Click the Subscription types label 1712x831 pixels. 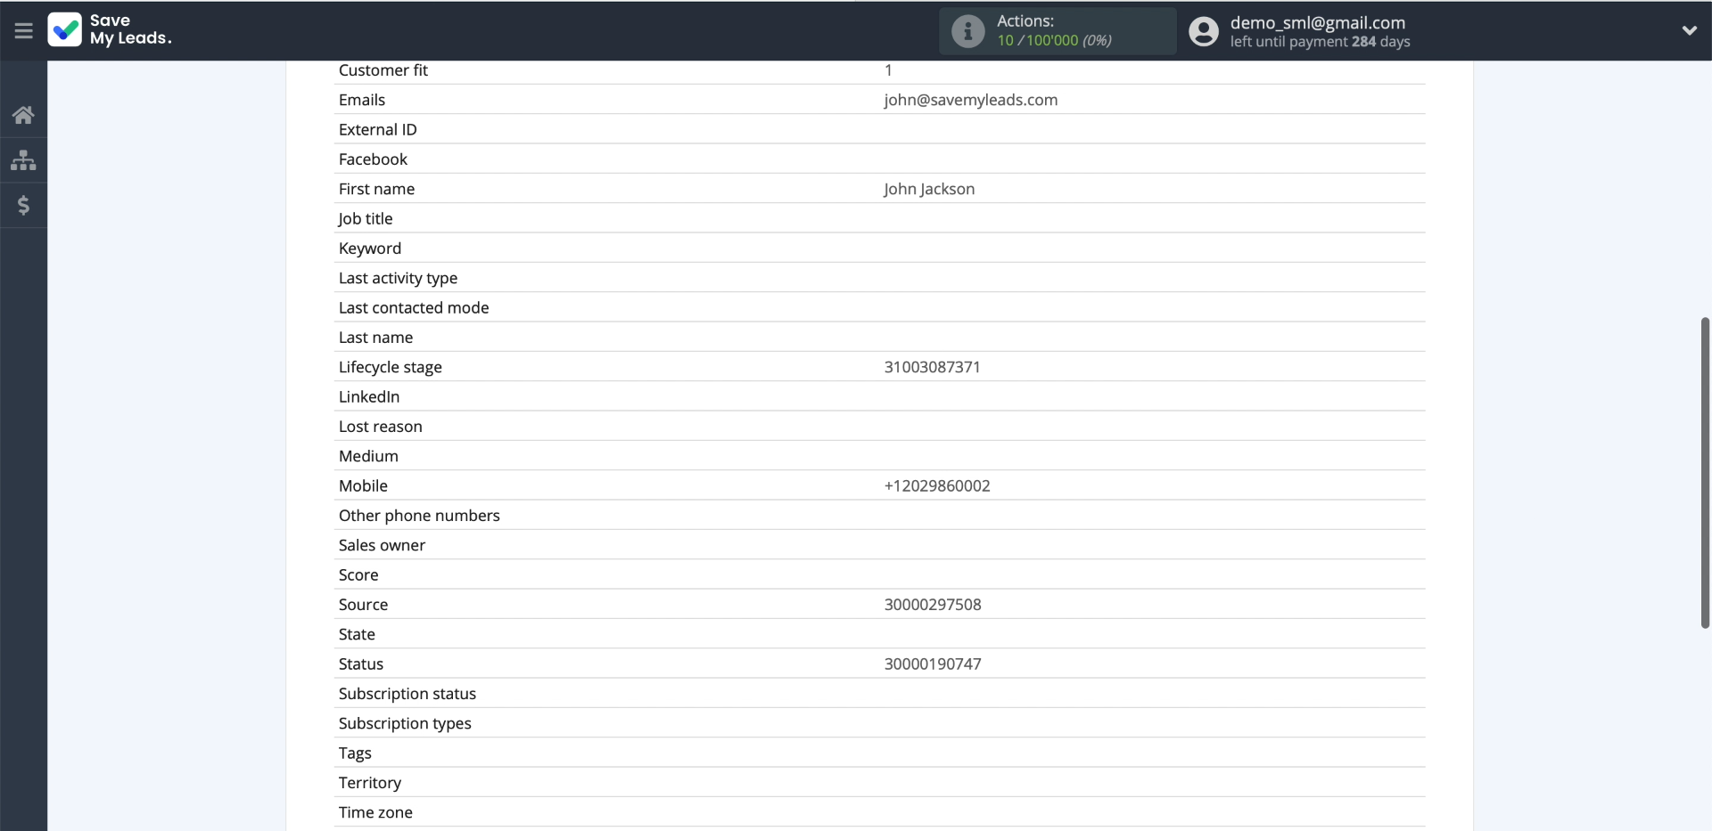405,723
